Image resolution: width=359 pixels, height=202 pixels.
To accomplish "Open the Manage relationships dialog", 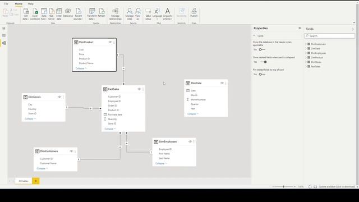I will pos(116,13).
